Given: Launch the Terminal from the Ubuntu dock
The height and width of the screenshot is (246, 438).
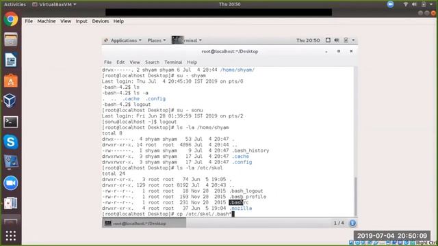Looking at the screenshot, I should (11, 122).
